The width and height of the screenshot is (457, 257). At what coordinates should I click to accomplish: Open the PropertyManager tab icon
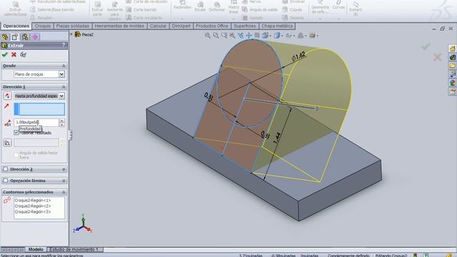pos(15,36)
